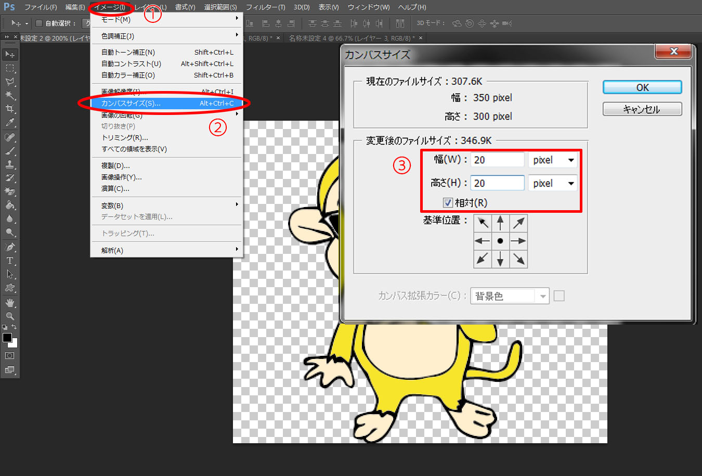Select the Path Selection tool
Viewport: 702px width, 476px height.
10,274
